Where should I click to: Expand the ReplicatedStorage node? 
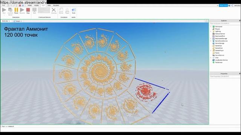click(x=211, y=39)
